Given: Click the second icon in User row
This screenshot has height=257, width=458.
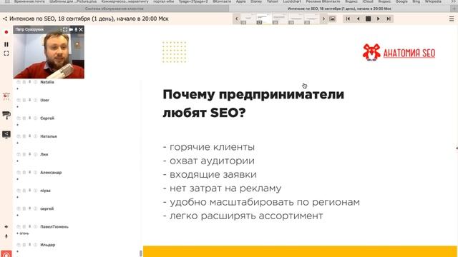Looking at the screenshot, I should point(24,100).
